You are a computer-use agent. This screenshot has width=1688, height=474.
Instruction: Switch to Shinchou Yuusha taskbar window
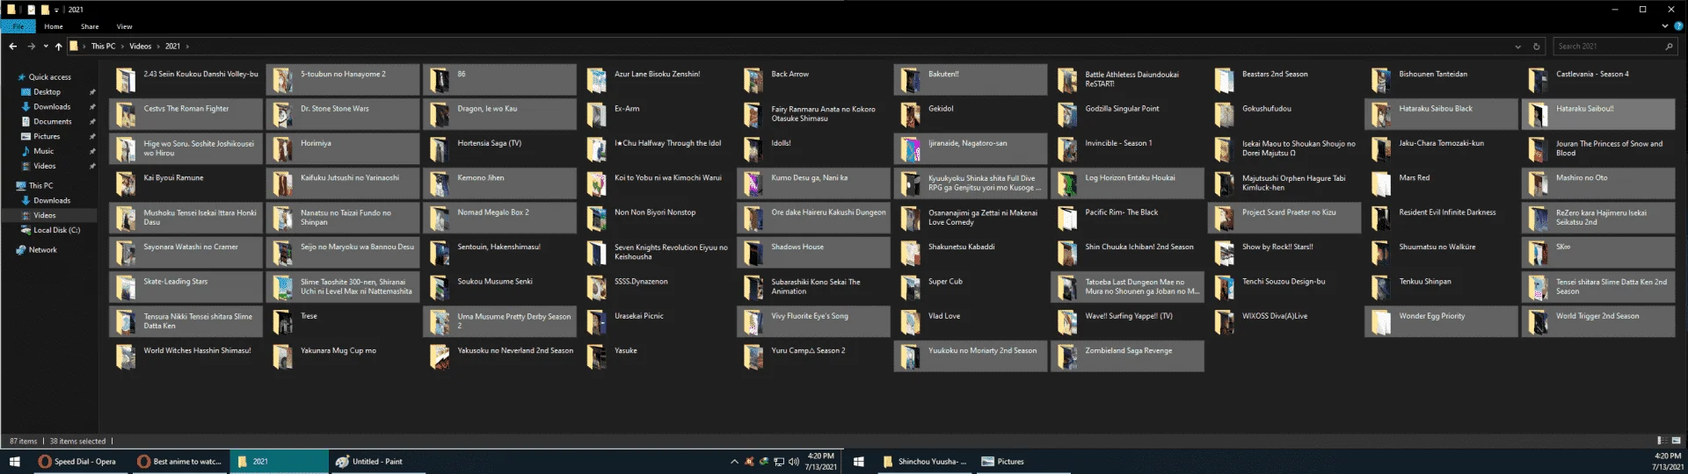click(925, 462)
